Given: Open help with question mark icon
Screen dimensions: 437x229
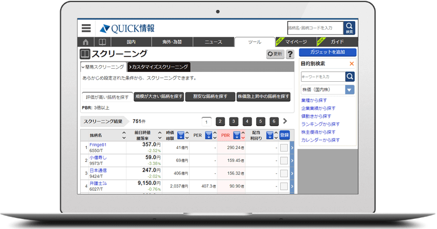Looking at the screenshot, I should pos(290,54).
